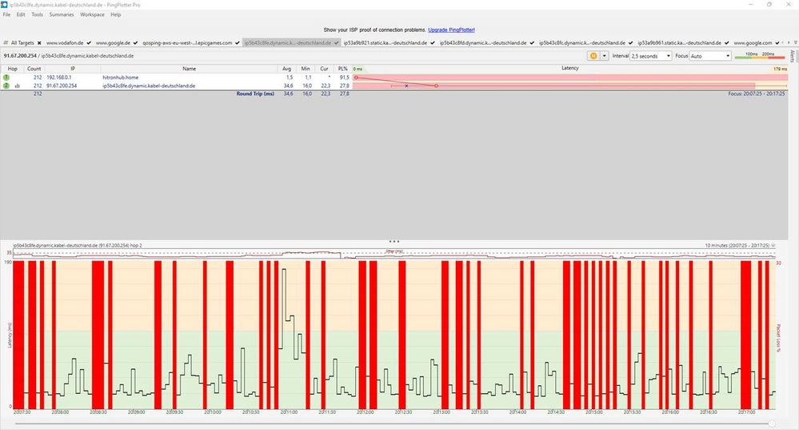Open the Focus Auto dropdown
Viewport: 799px width, 430px height.
(710, 55)
